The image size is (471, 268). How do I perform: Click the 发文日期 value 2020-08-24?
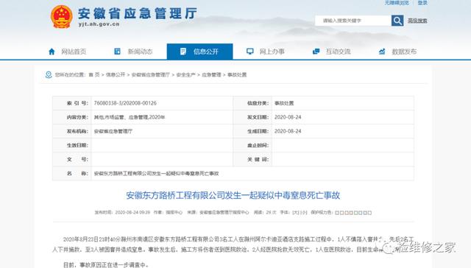coord(288,117)
